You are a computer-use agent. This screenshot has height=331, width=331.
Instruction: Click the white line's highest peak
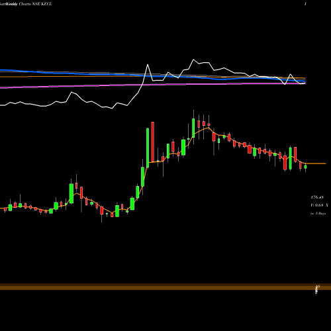(x=193, y=60)
